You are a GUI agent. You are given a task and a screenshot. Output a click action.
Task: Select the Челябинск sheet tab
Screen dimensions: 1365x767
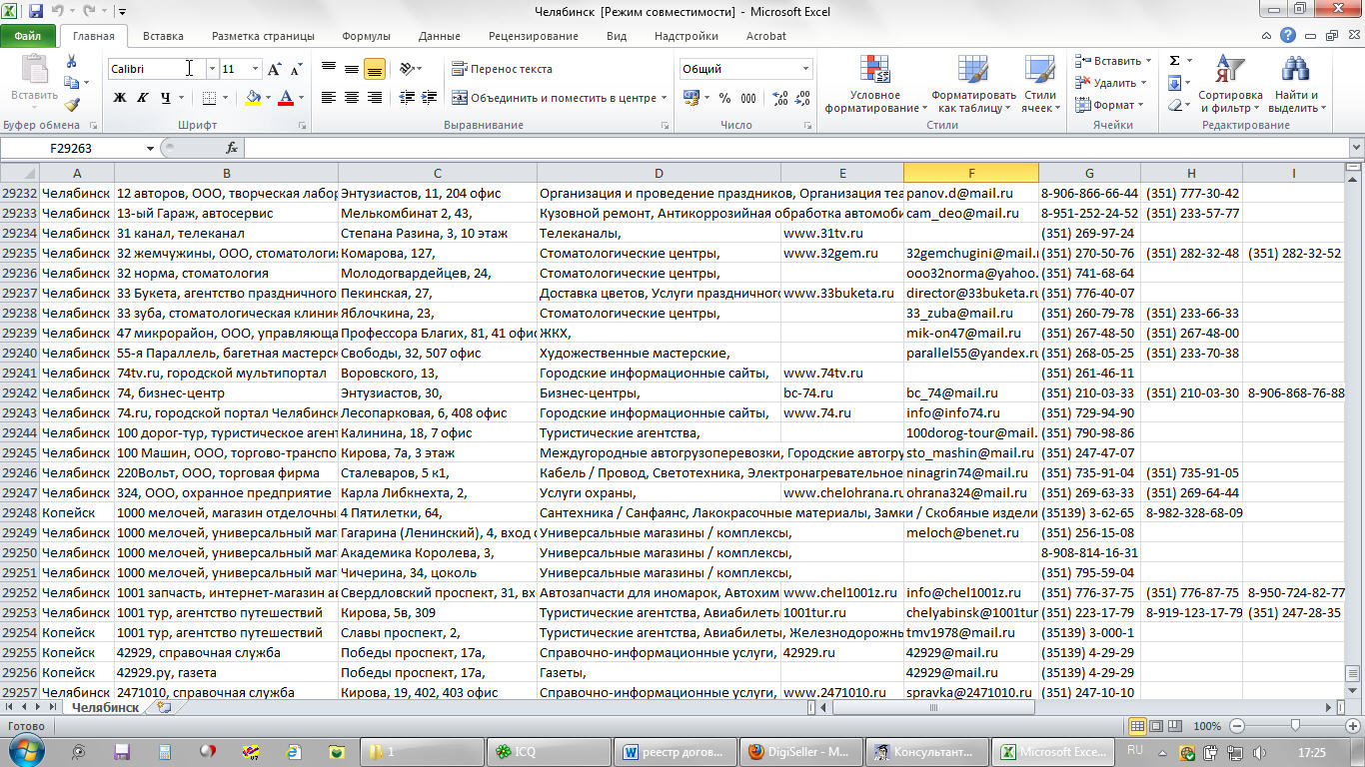105,707
